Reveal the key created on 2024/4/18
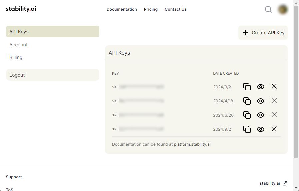The height and width of the screenshot is (191, 299). [260, 101]
